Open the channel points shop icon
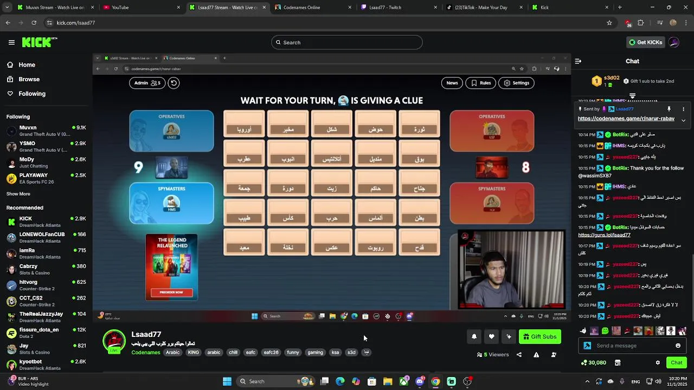 point(617,363)
